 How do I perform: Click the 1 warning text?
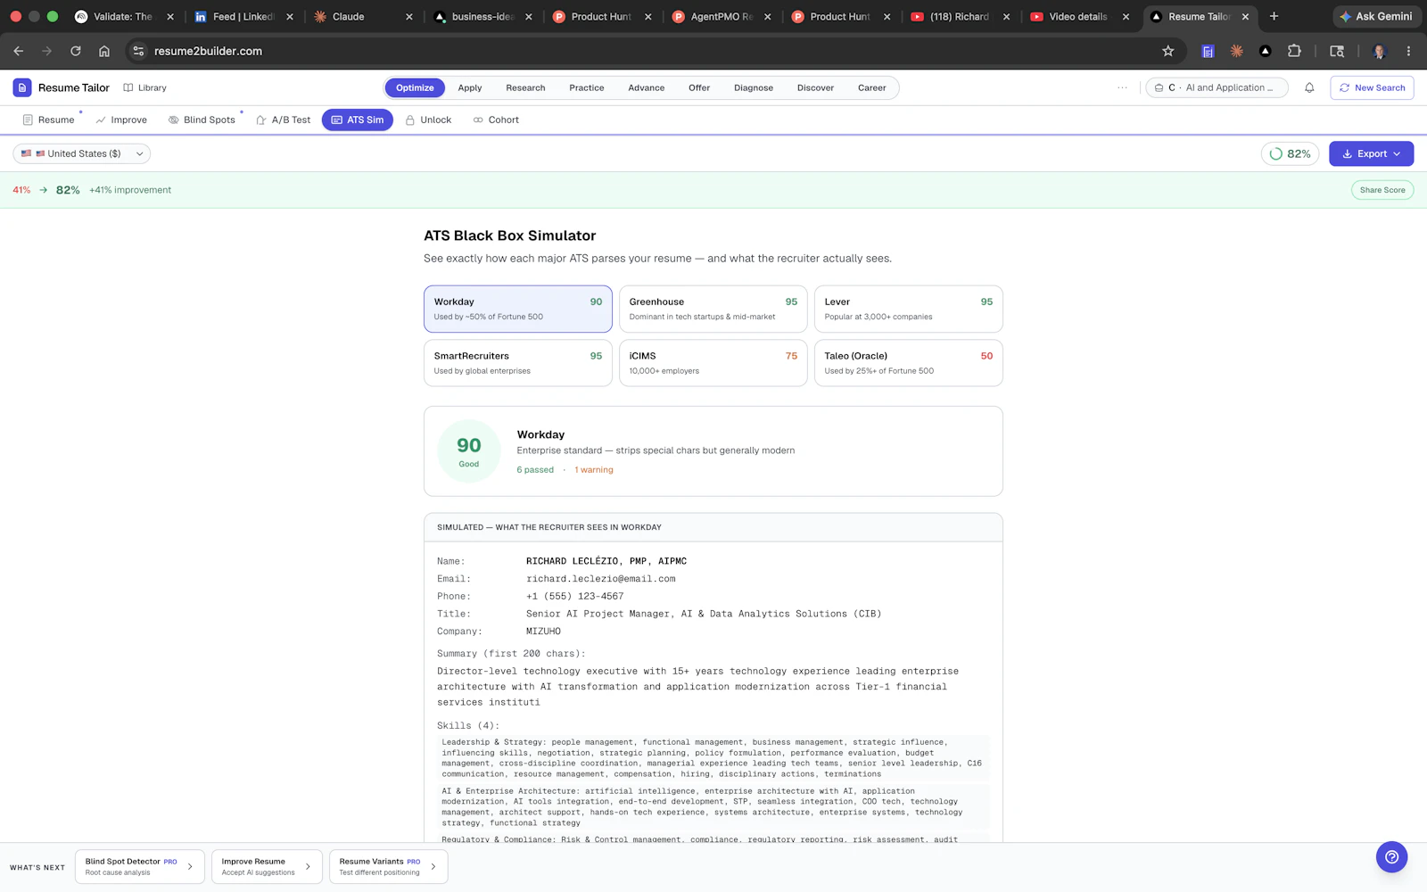click(x=594, y=470)
